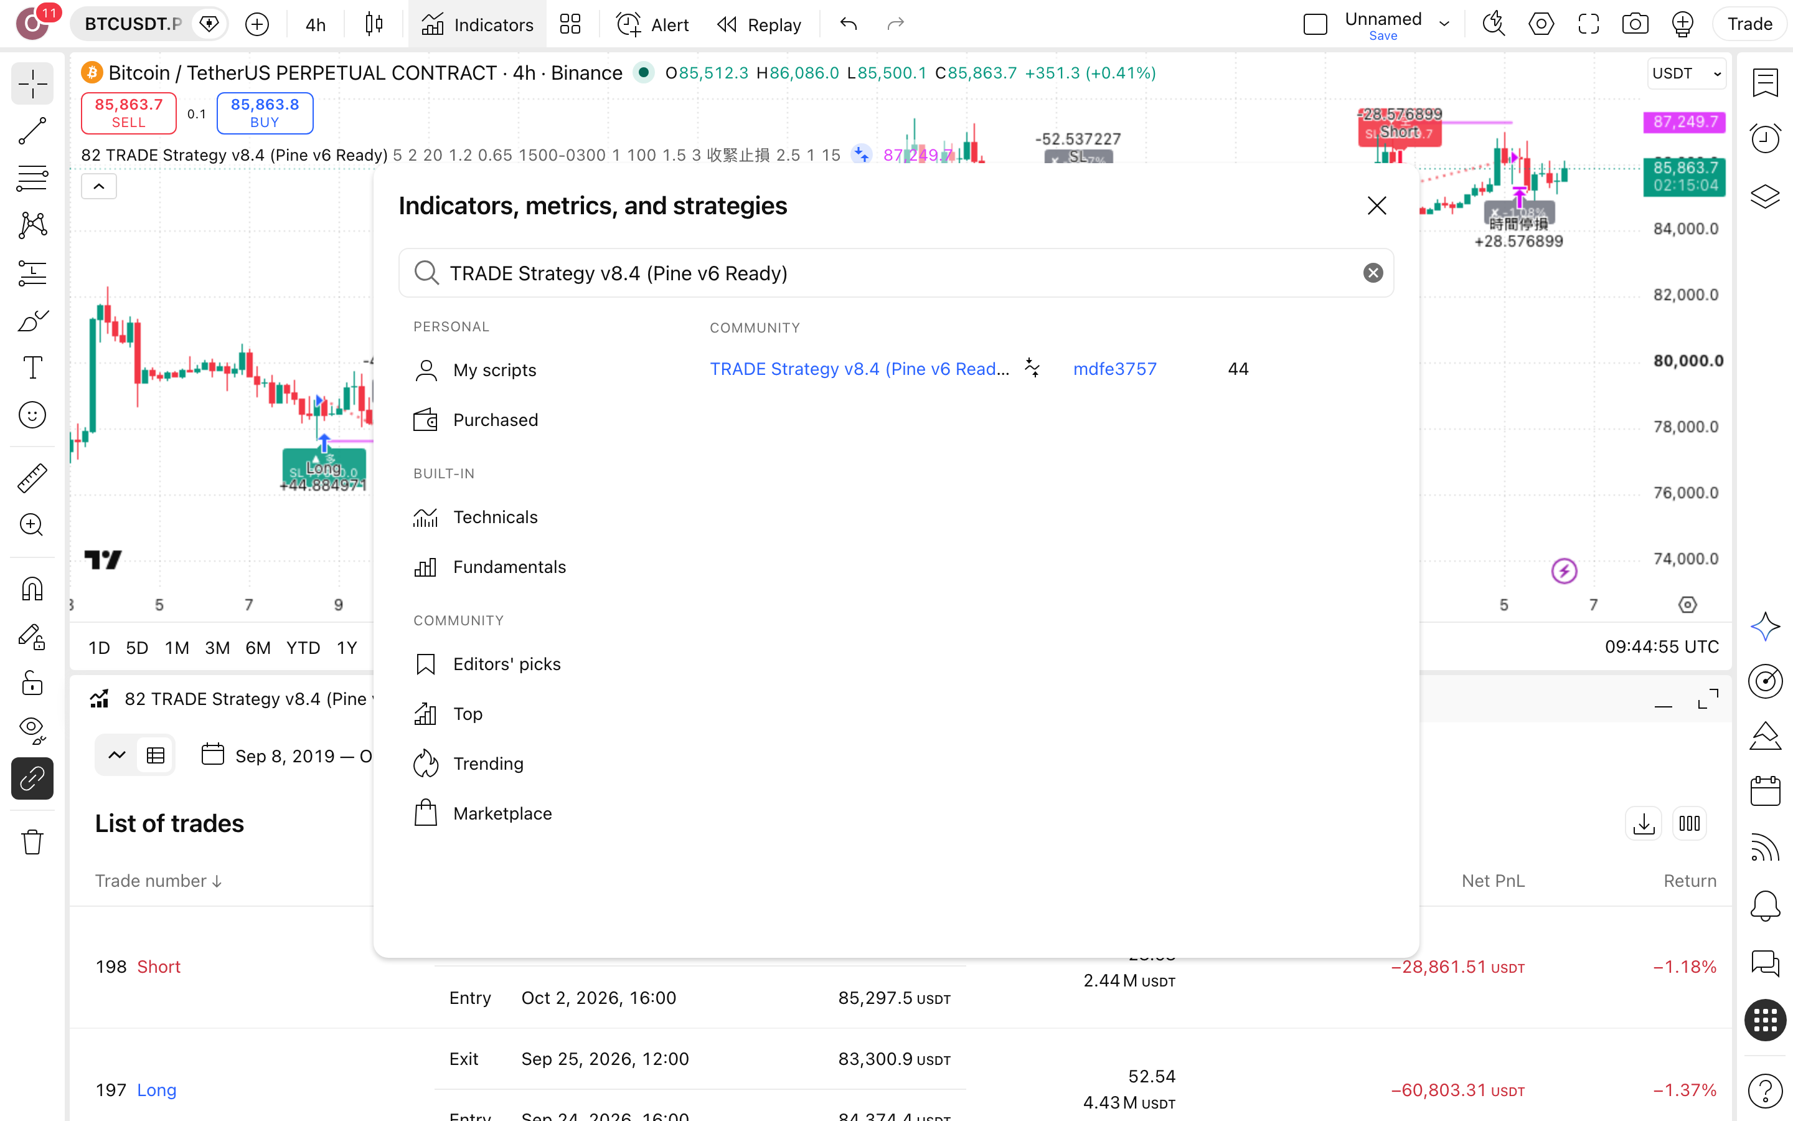Add TRADE Strategy v8.4 community script
The height and width of the screenshot is (1121, 1793).
(859, 369)
